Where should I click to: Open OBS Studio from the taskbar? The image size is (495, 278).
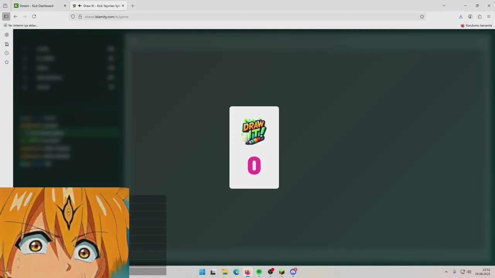point(271,272)
